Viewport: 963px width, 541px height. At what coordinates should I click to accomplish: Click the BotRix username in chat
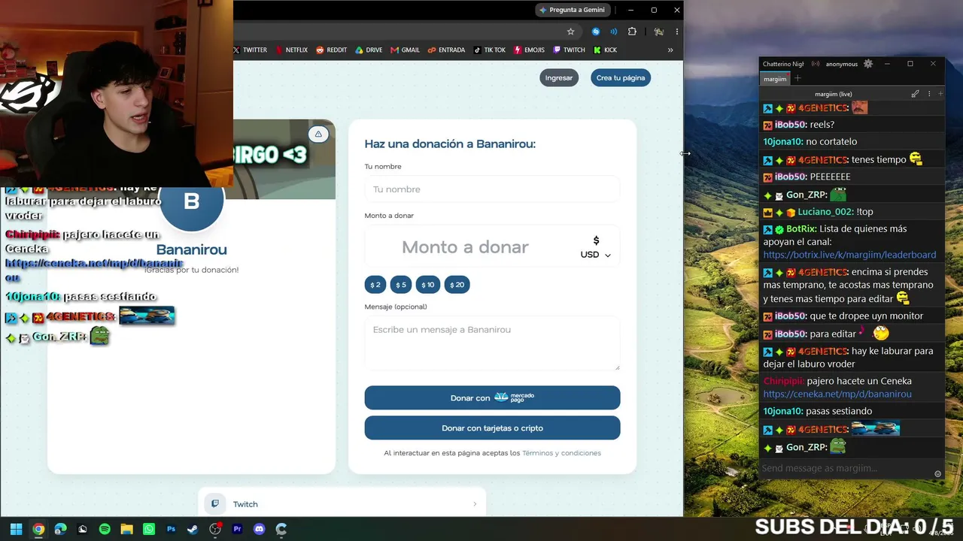coord(801,229)
